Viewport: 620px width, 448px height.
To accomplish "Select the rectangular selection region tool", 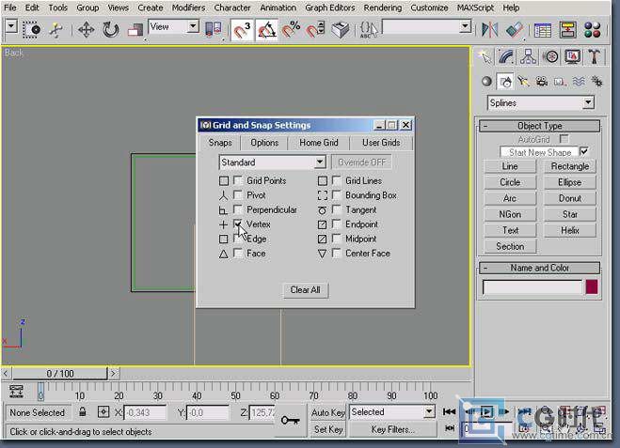I will 32,30.
